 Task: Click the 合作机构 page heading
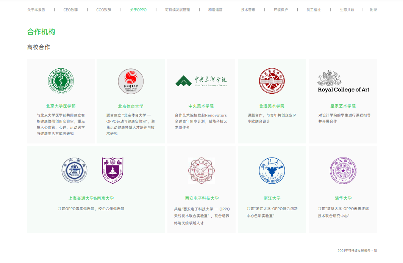pos(41,32)
